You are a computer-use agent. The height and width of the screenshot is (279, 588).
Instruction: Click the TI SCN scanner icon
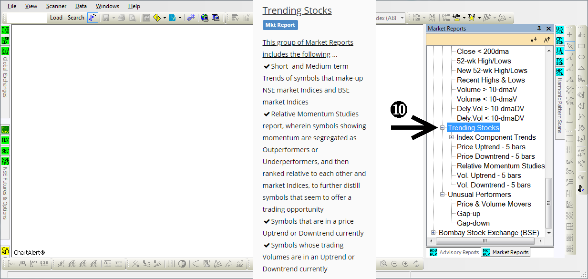(x=560, y=51)
